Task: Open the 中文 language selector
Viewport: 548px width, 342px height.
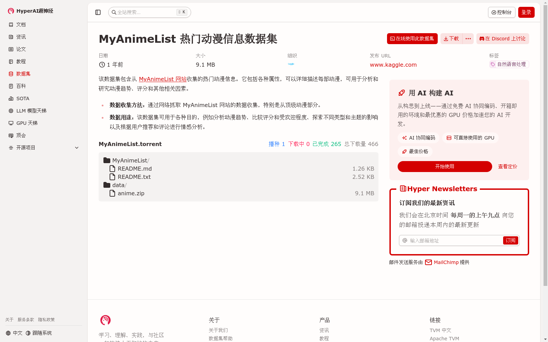Action: [x=14, y=333]
